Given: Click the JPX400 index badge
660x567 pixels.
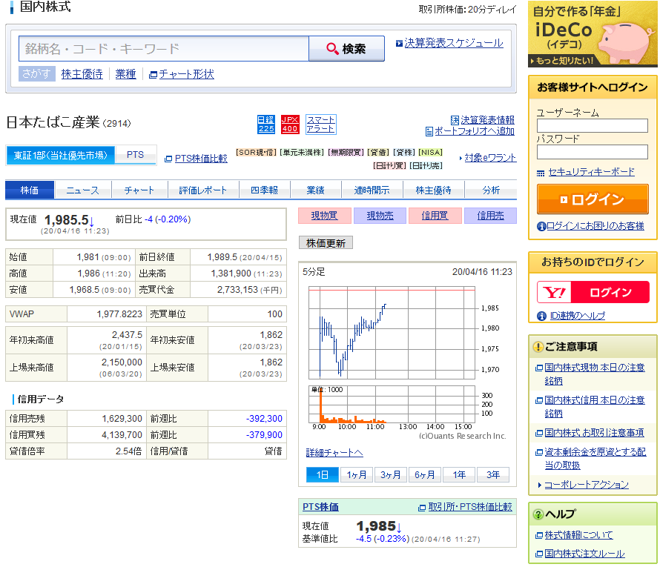Looking at the screenshot, I should (x=290, y=125).
